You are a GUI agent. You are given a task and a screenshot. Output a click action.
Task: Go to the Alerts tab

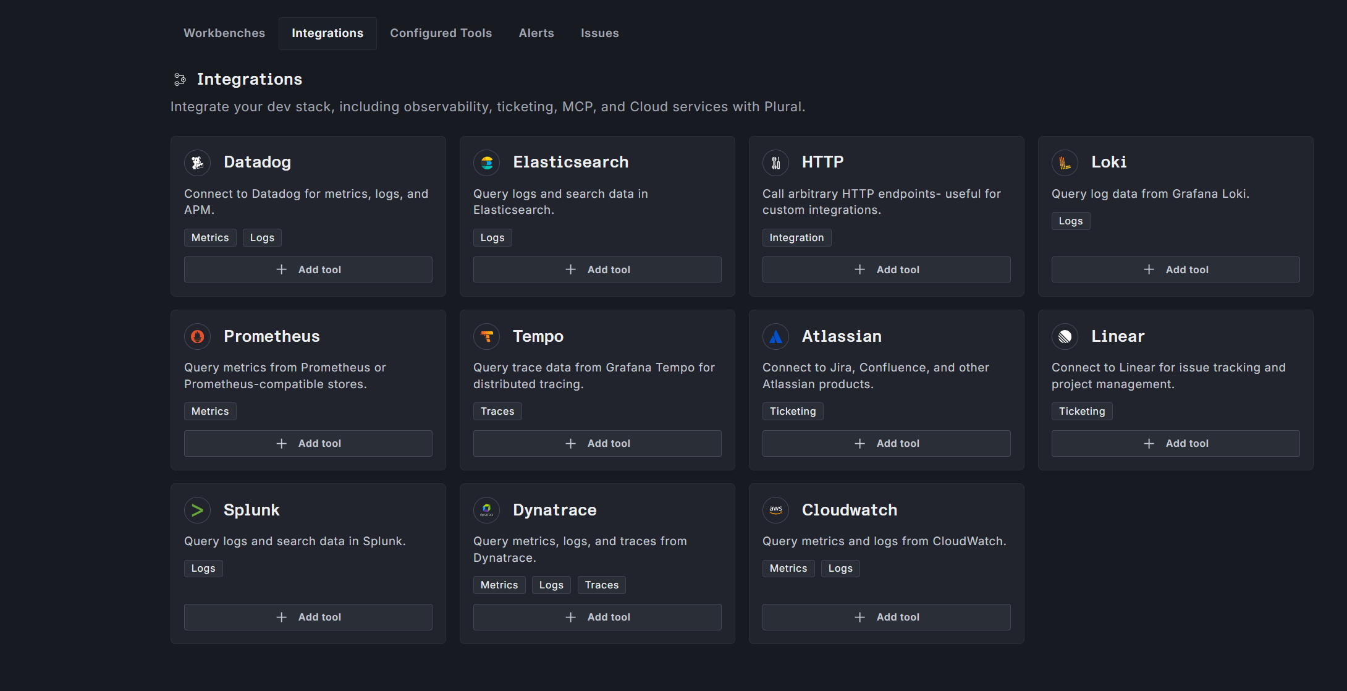[x=536, y=33]
